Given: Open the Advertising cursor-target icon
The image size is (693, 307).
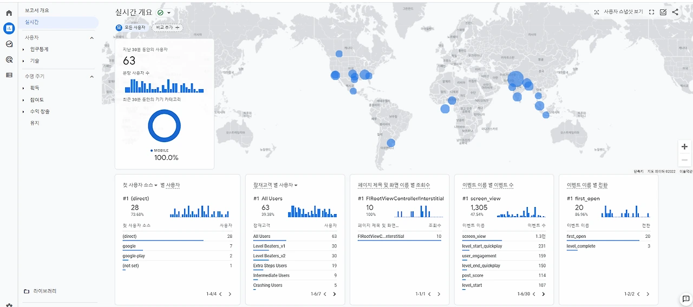Looking at the screenshot, I should click(x=9, y=59).
